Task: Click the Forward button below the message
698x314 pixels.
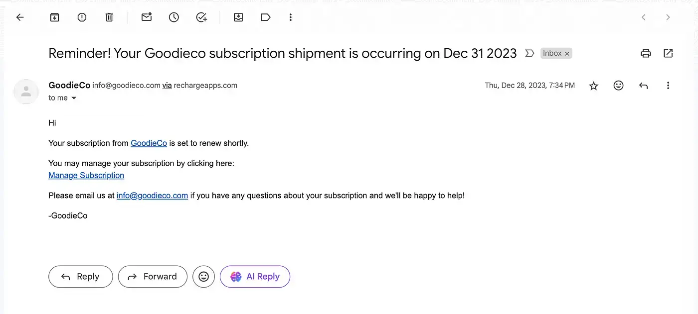Action: coord(153,277)
